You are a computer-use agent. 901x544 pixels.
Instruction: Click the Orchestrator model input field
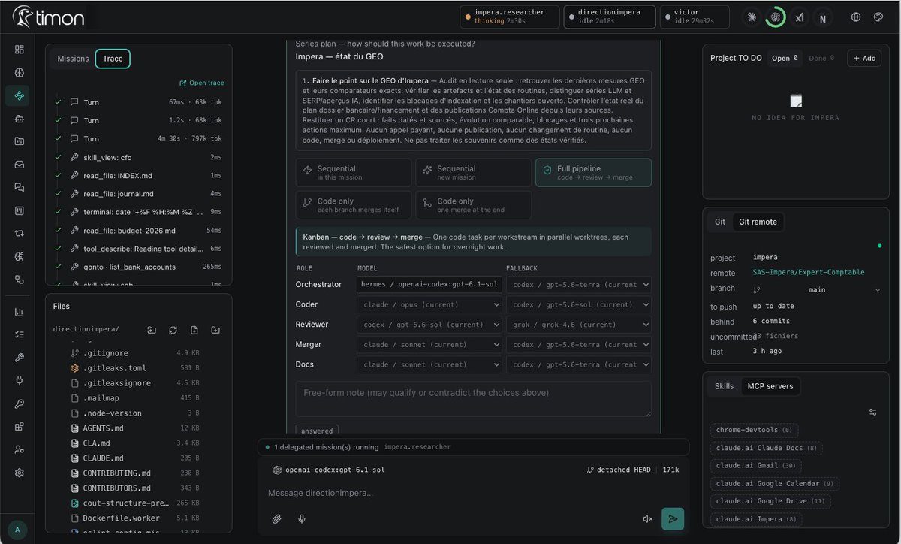(429, 284)
